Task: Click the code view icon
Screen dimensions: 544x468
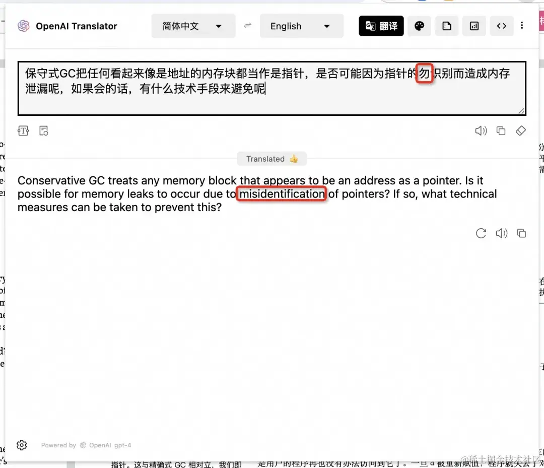Action: tap(502, 26)
